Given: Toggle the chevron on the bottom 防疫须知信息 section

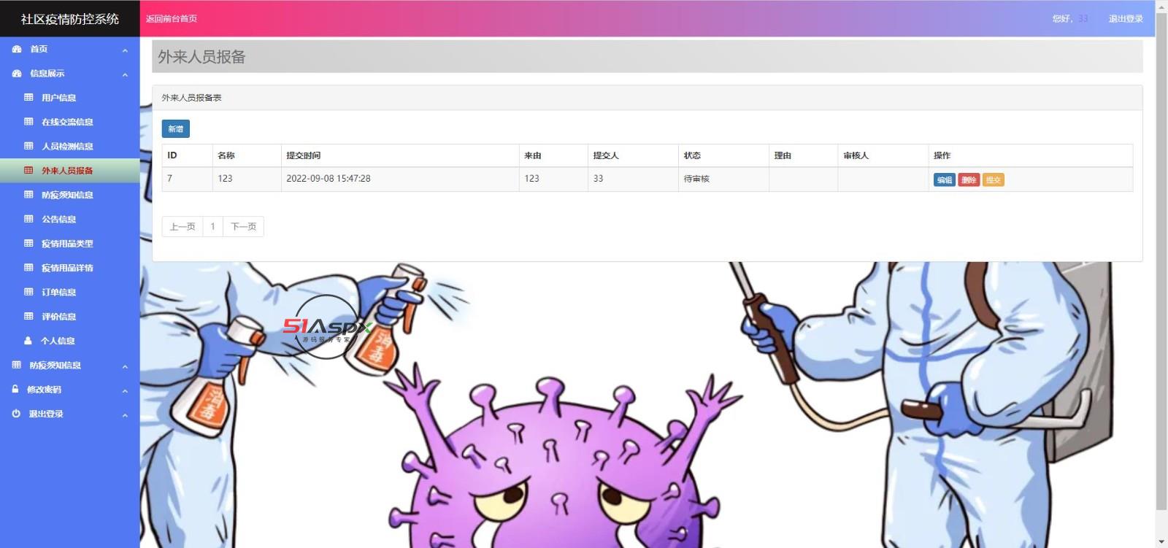Looking at the screenshot, I should 125,366.
